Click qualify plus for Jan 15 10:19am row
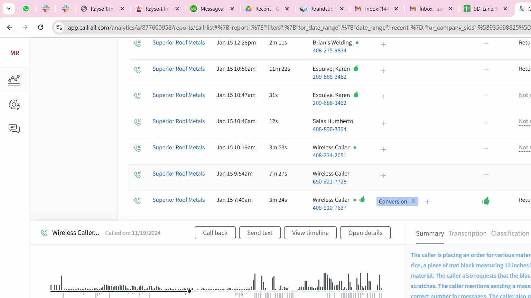Screen dimensions: 531x298 (x=486, y=148)
